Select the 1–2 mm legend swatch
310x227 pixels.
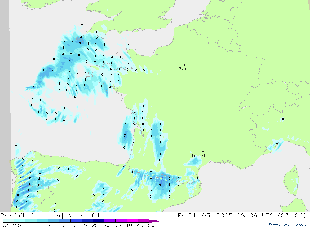click(x=31, y=221)
